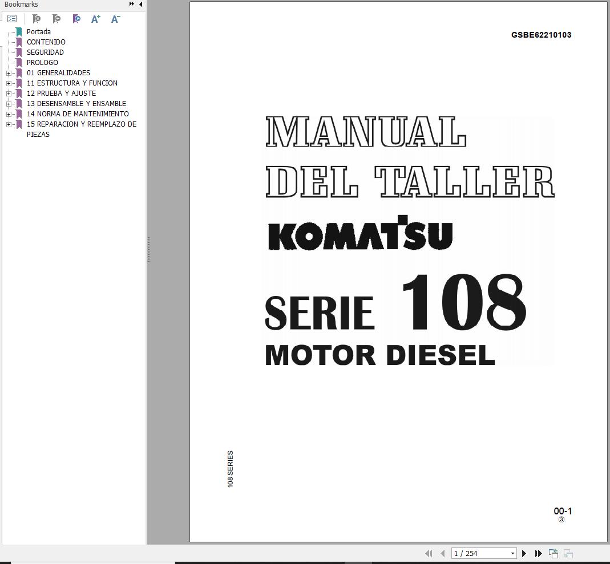Image resolution: width=610 pixels, height=564 pixels.
Task: Collapse the Bookmarks panel with left arrow
Action: click(140, 4)
